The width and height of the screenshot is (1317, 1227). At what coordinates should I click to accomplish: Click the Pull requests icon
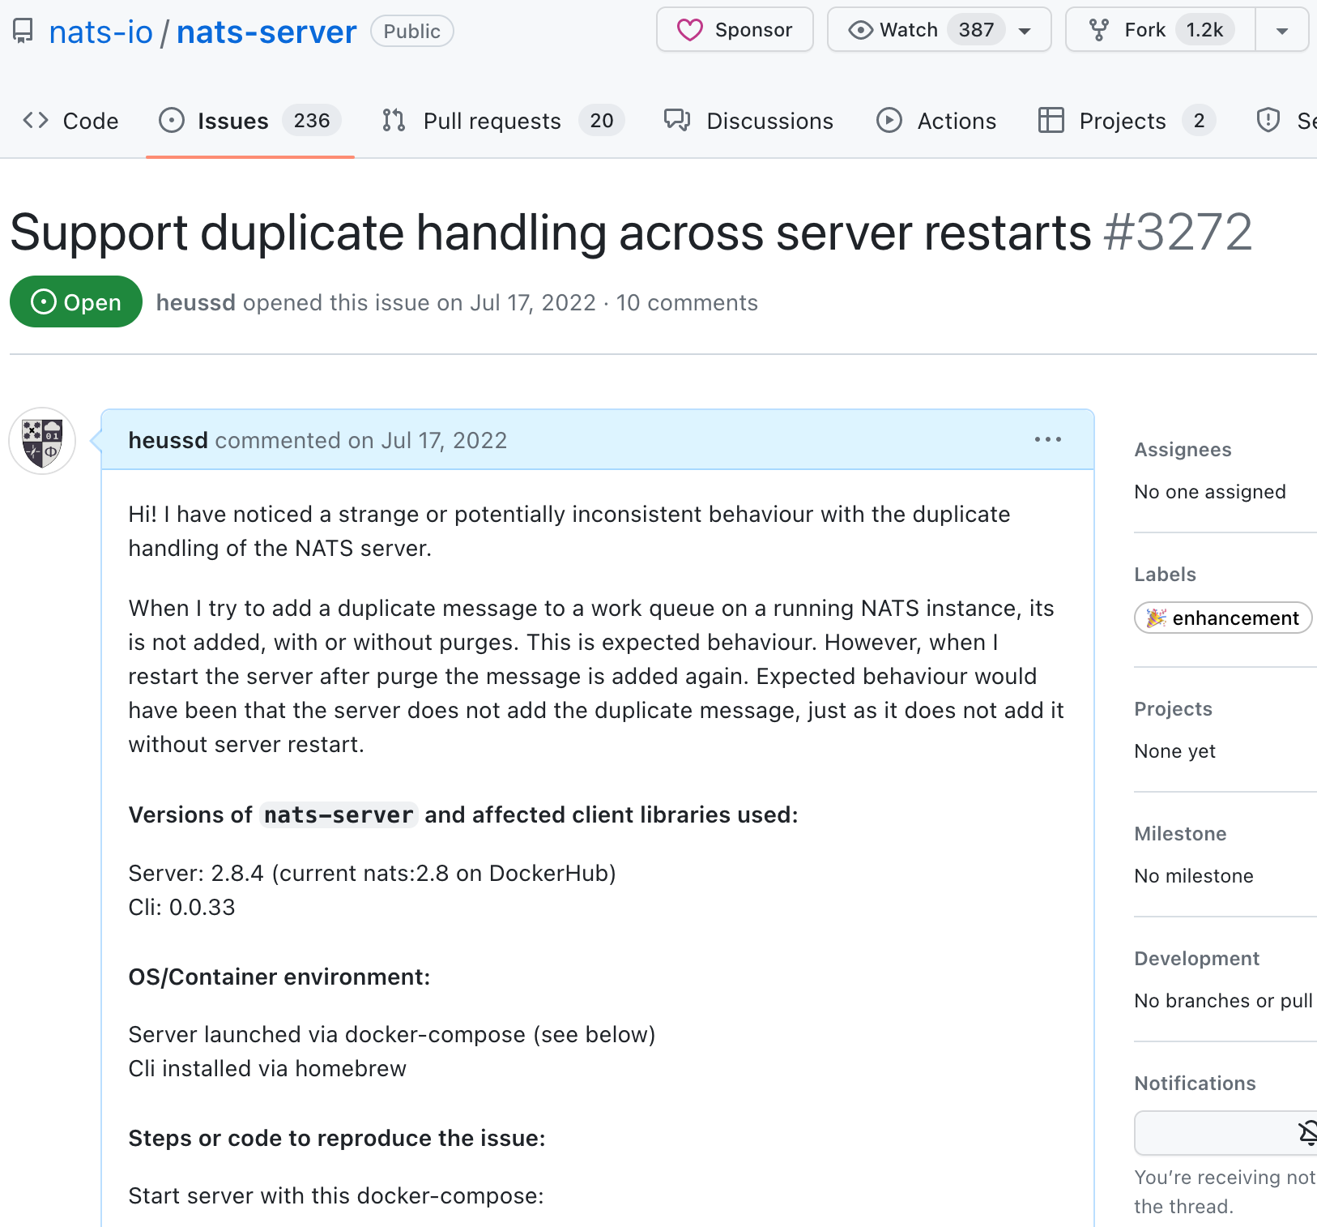394,121
